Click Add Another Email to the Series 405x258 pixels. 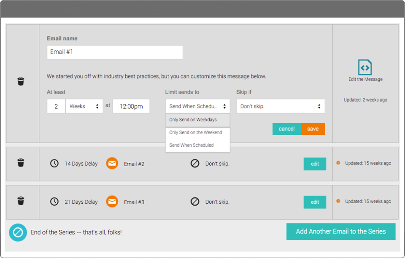[x=340, y=231]
